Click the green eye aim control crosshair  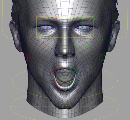tap(83, 27)
